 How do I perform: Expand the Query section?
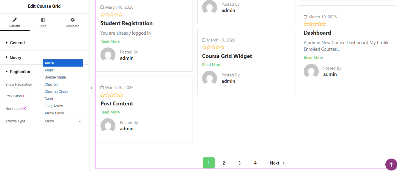click(16, 57)
